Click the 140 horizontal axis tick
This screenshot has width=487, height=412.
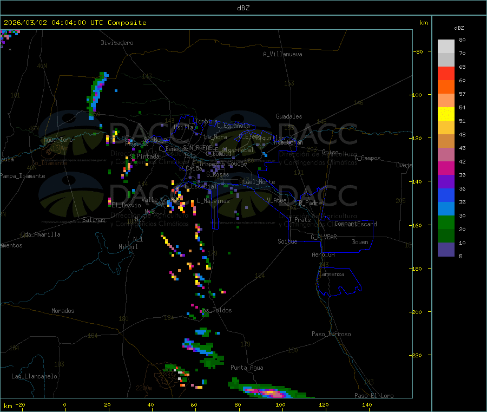[367, 404]
